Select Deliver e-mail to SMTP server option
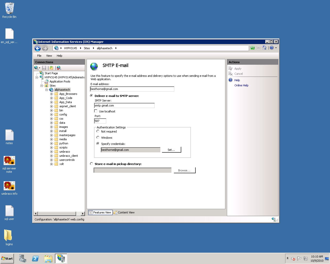 click(x=92, y=96)
